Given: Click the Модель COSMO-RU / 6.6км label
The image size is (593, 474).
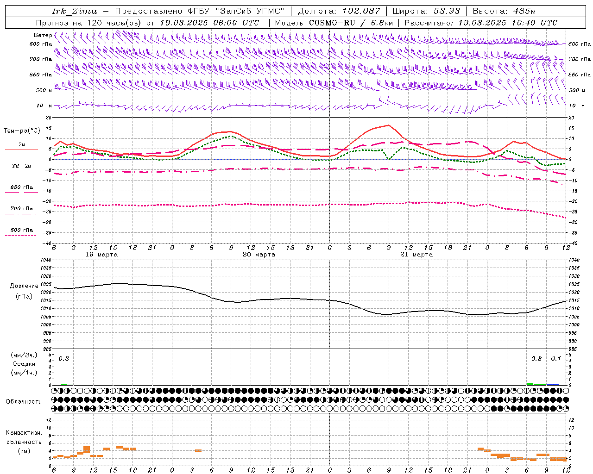Looking at the screenshot, I should (334, 23).
